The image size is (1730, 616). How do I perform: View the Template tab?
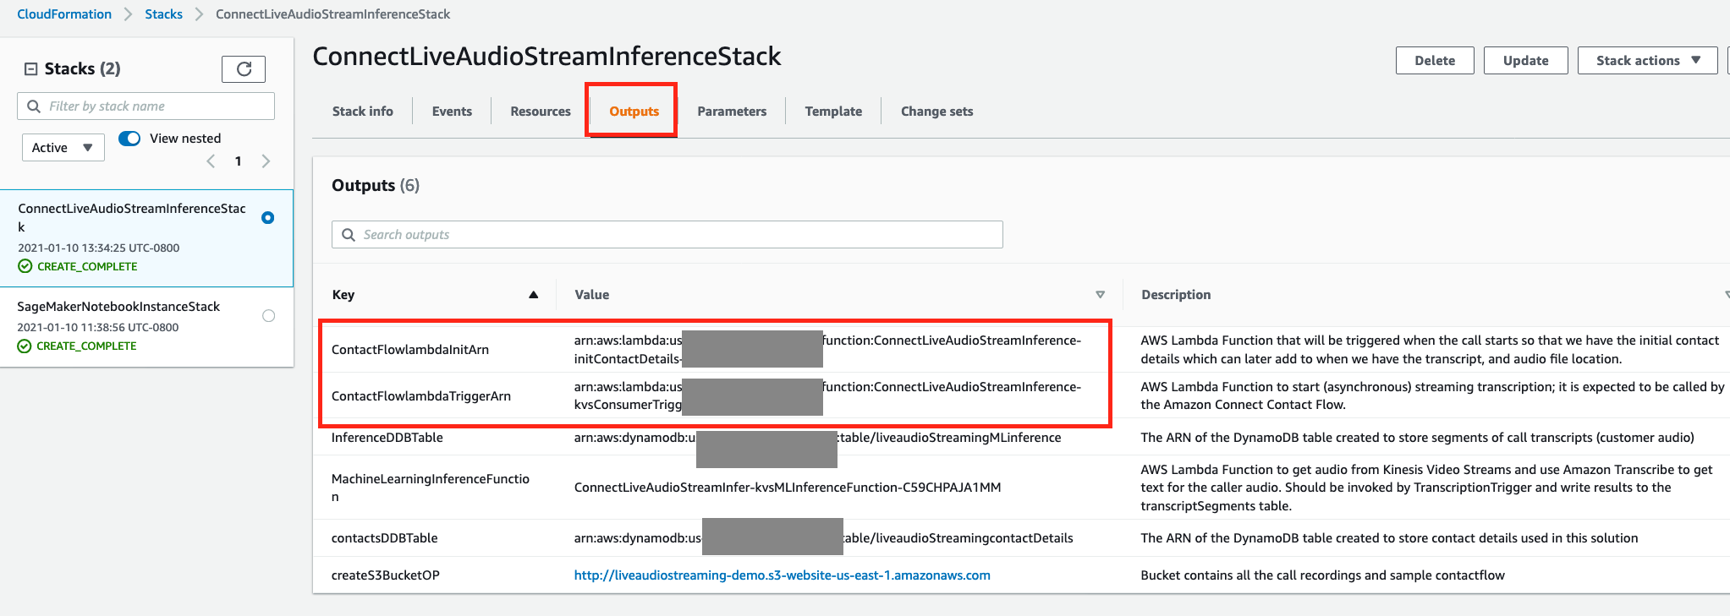point(833,112)
